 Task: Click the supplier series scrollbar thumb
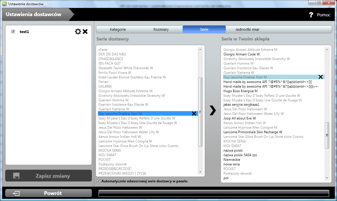200,112
